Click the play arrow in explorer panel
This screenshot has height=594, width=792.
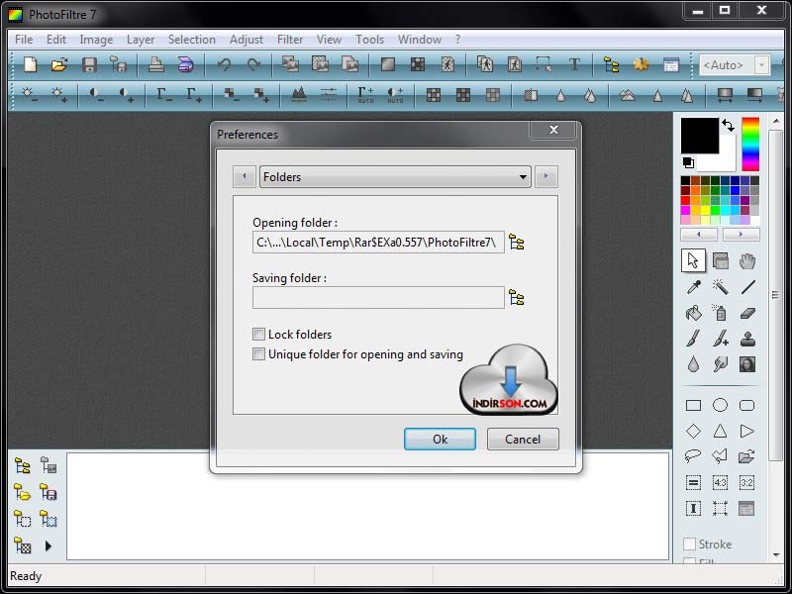48,545
